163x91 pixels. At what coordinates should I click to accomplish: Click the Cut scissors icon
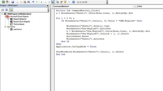pyautogui.click(x=17, y=2)
